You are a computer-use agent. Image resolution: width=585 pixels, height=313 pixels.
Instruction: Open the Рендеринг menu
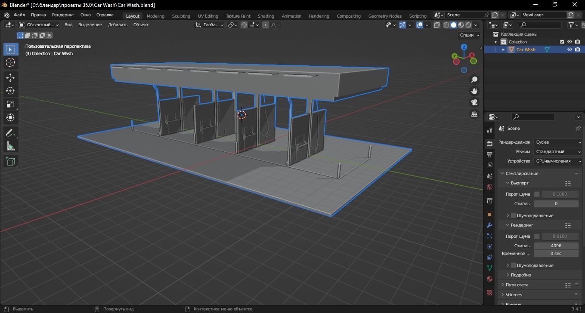(x=63, y=15)
